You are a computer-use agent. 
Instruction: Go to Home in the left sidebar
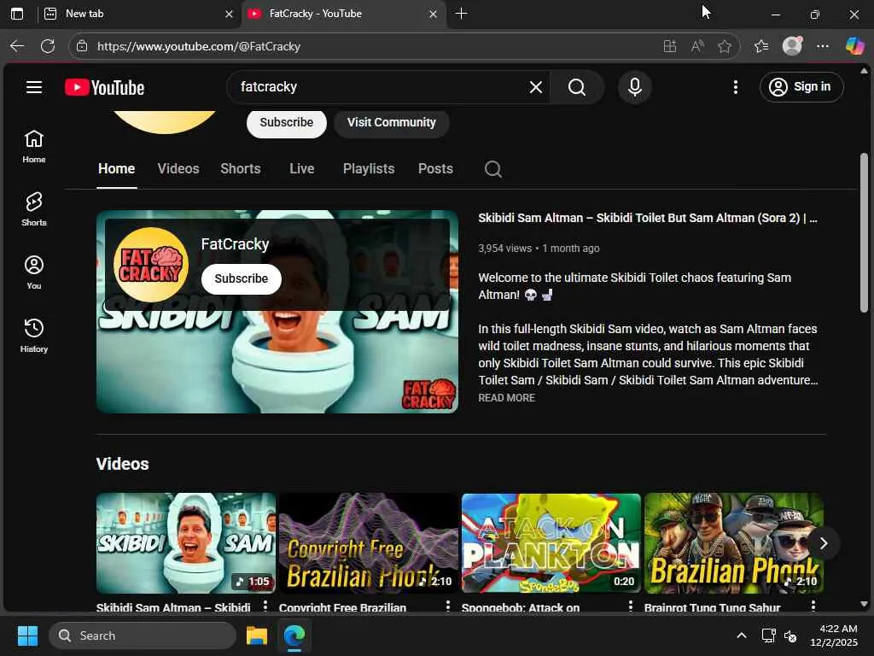coord(34,147)
